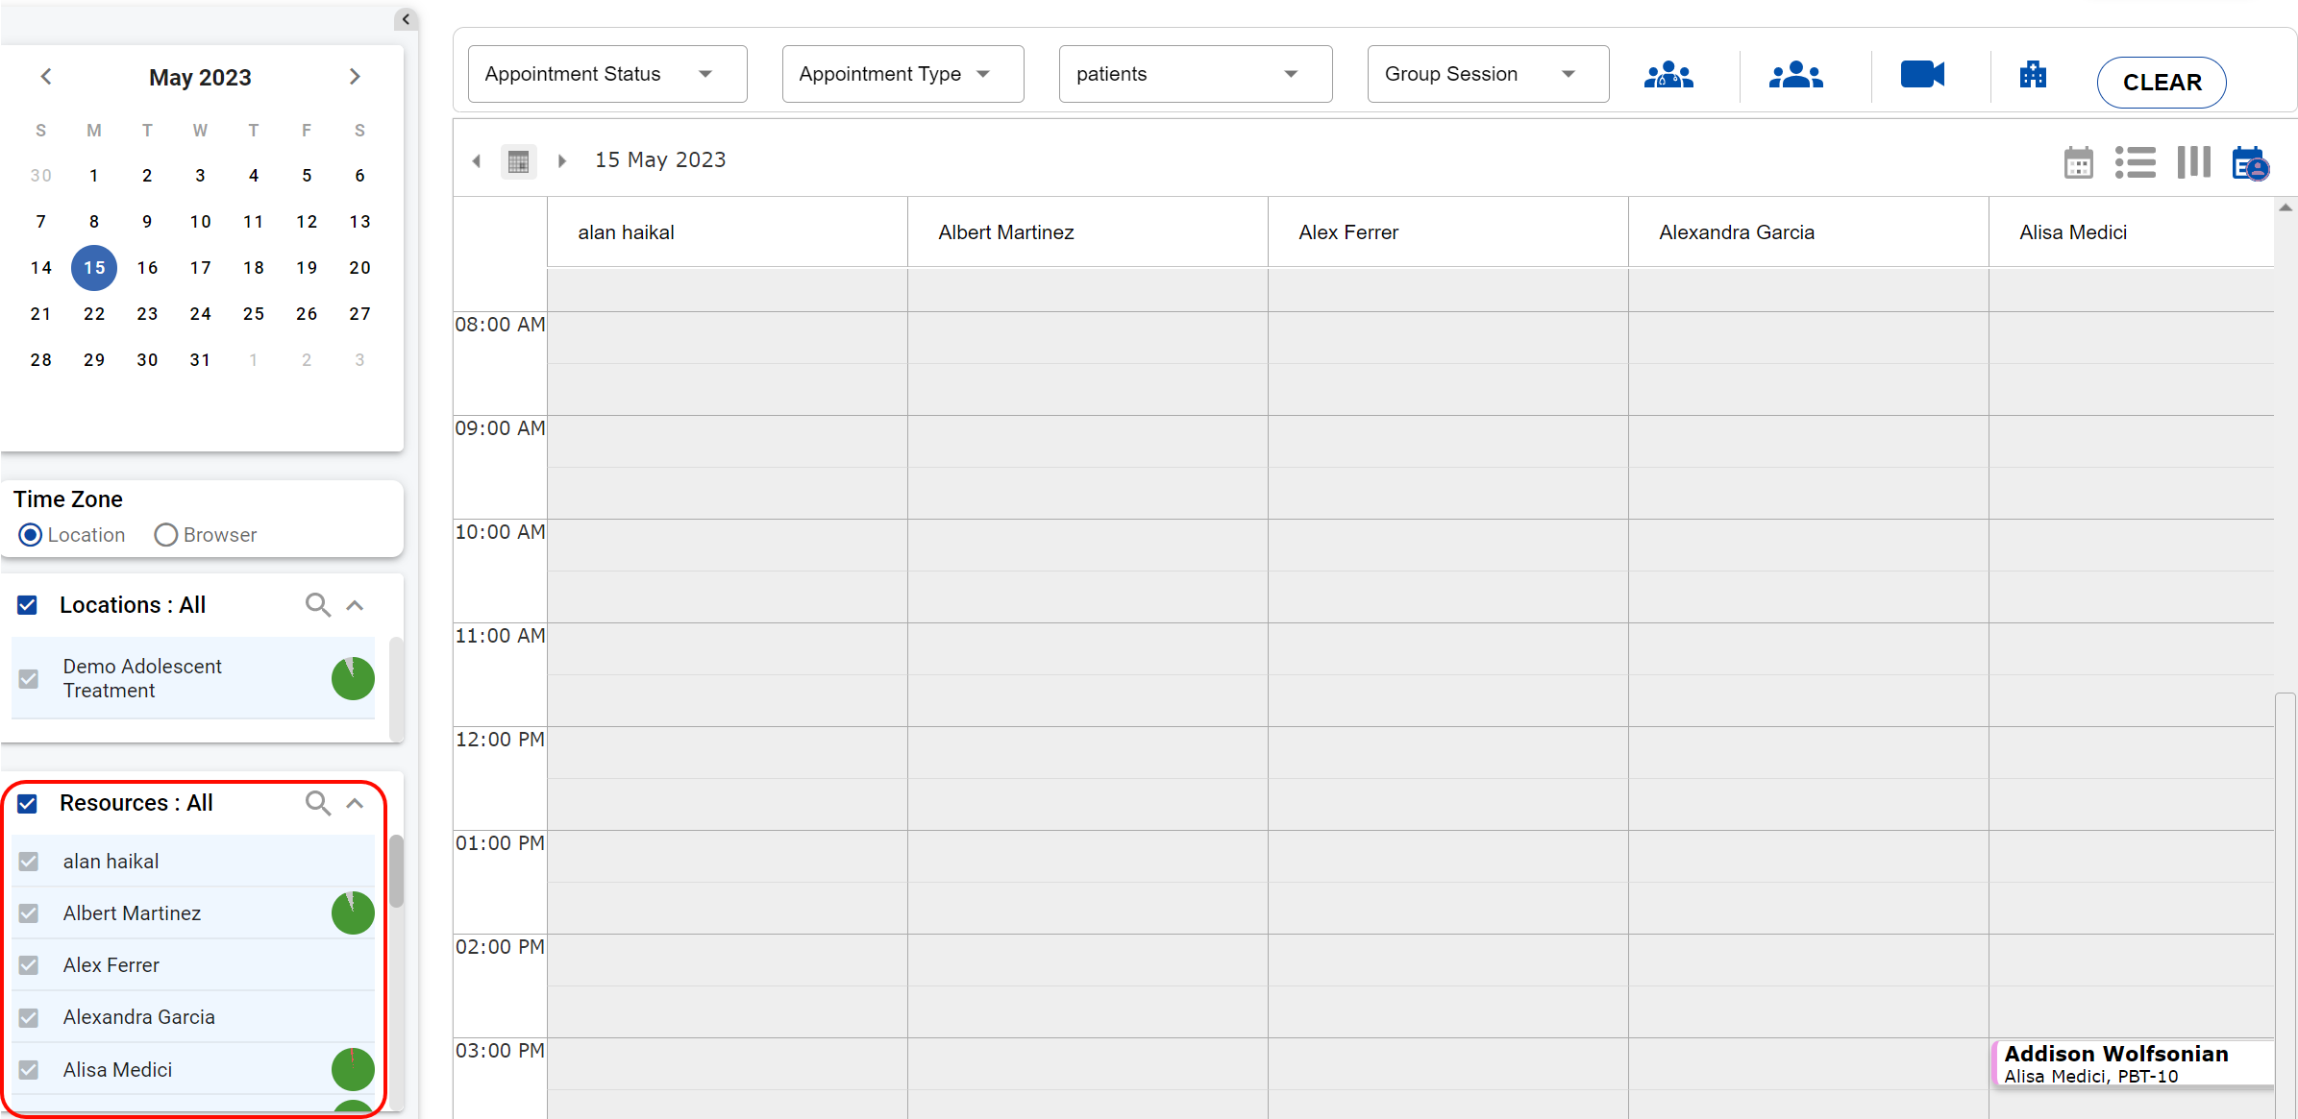Collapse the left sidebar arrow
This screenshot has height=1119, width=2298.
click(x=406, y=19)
